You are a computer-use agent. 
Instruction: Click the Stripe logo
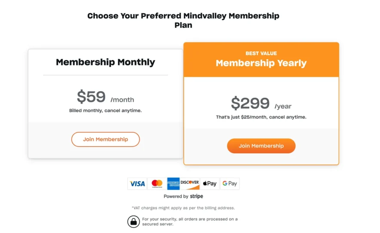click(x=196, y=197)
